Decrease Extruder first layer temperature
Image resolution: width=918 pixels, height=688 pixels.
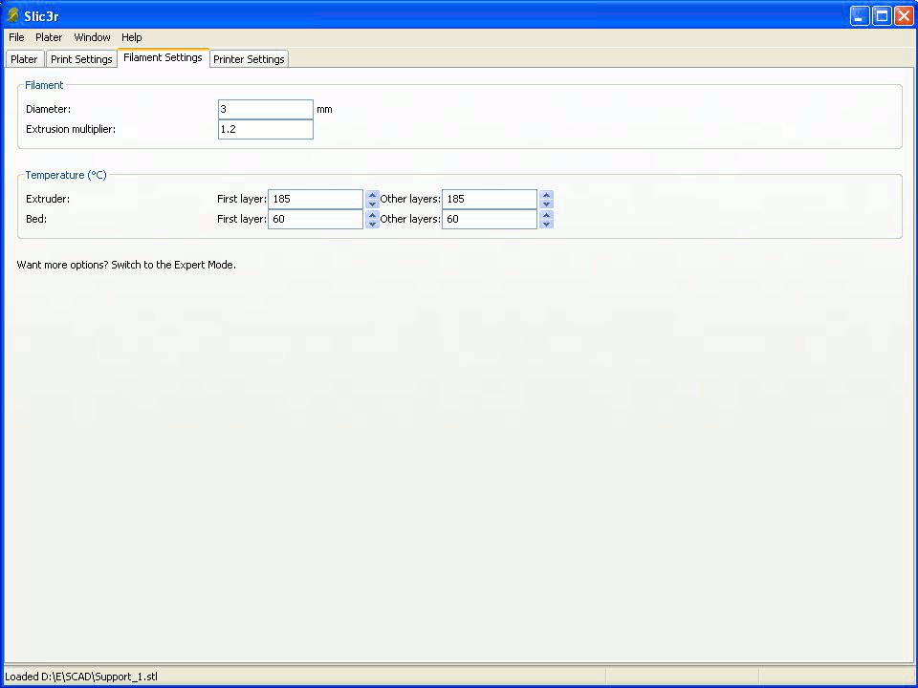373,204
